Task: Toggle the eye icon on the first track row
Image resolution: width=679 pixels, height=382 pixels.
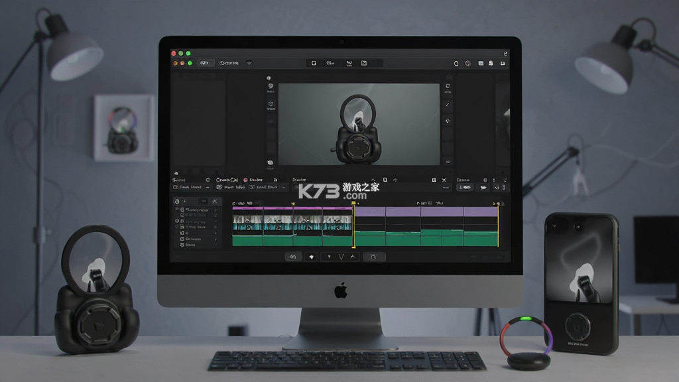Action: click(x=176, y=210)
